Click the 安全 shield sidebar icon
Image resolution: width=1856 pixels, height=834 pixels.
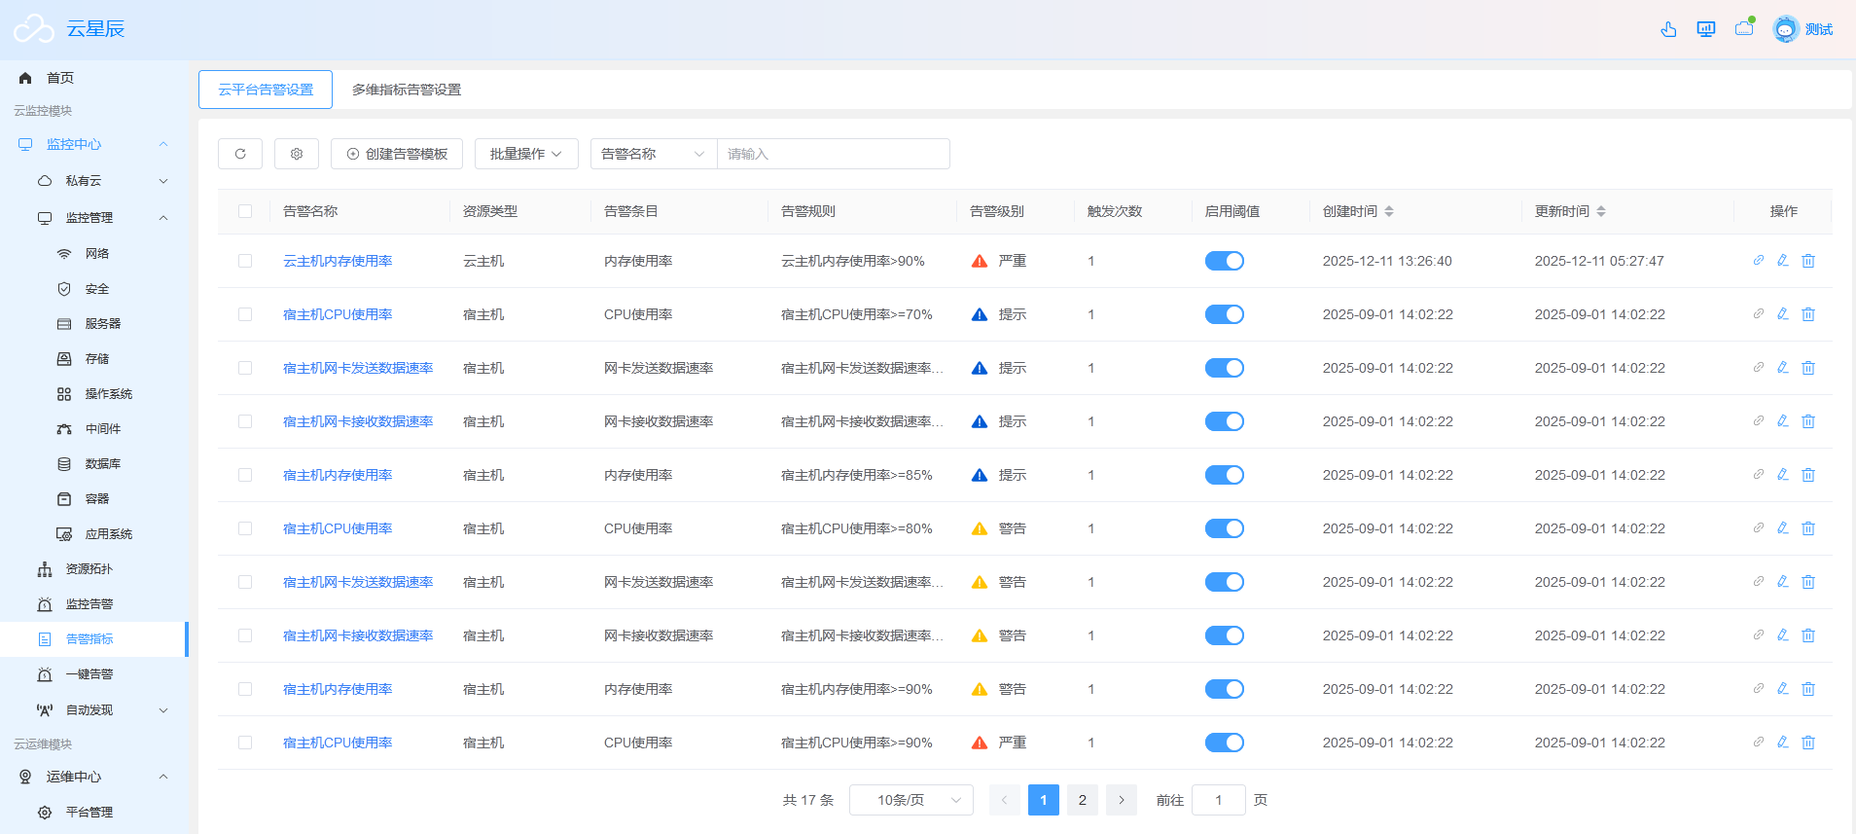(64, 289)
